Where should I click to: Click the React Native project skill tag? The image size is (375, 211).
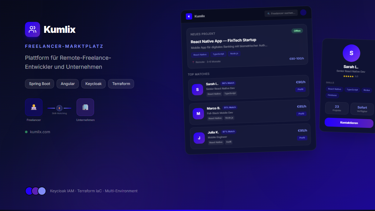click(x=200, y=55)
